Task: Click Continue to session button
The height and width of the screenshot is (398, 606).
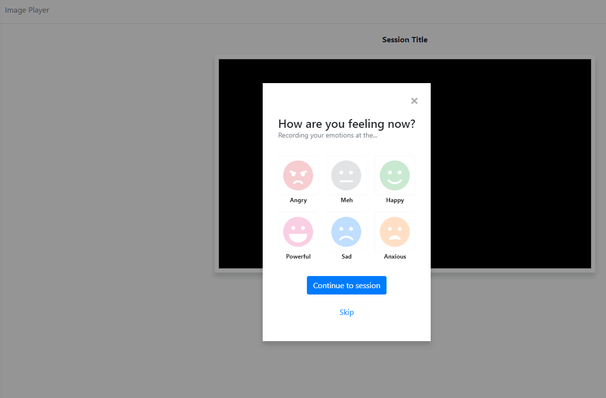Action: pyautogui.click(x=347, y=285)
